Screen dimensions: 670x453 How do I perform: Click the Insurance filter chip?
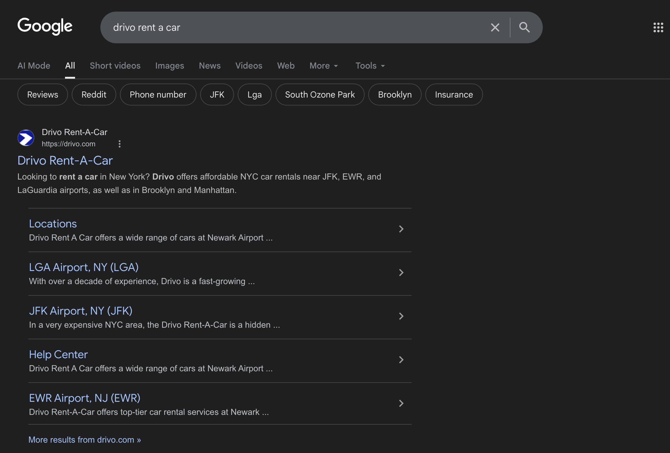tap(454, 95)
